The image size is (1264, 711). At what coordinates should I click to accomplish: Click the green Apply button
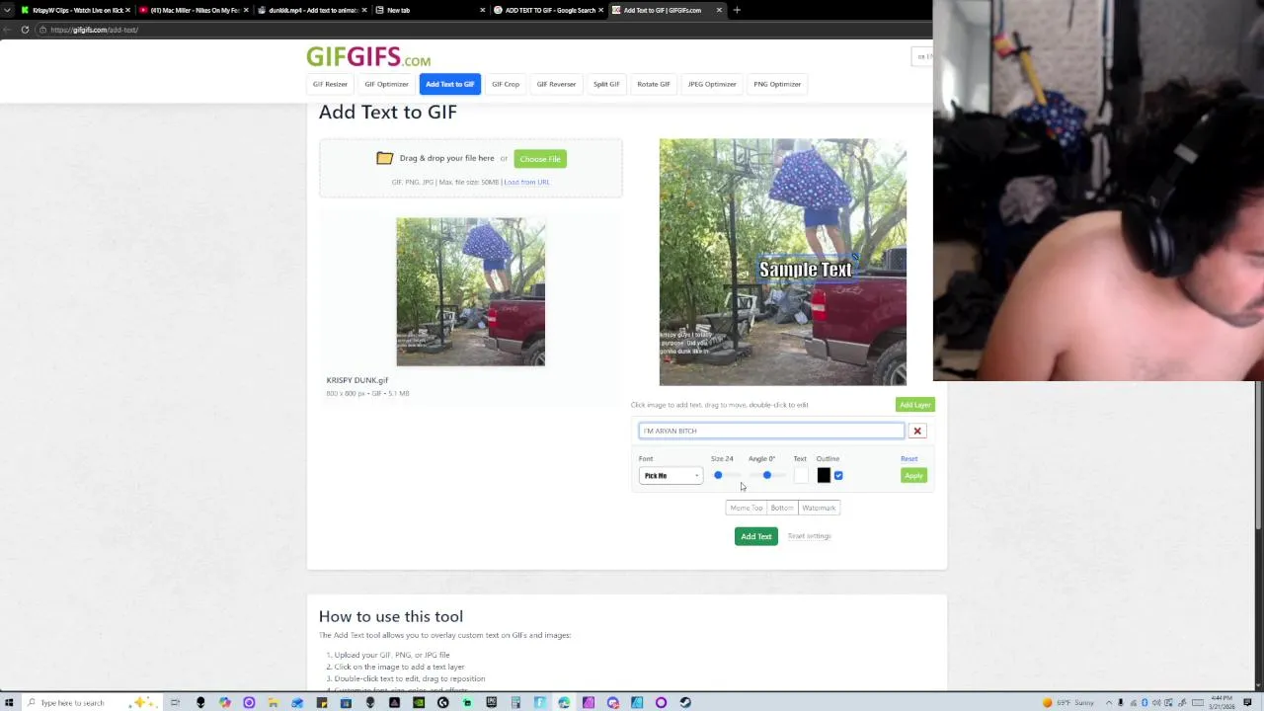click(x=913, y=476)
